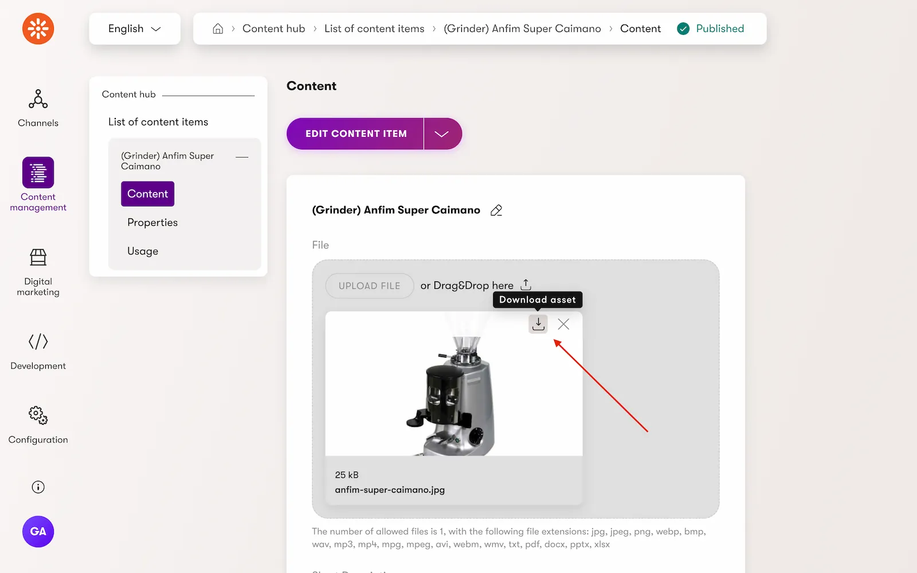The height and width of the screenshot is (573, 917).
Task: Click the Content page heading
Action: tap(311, 86)
